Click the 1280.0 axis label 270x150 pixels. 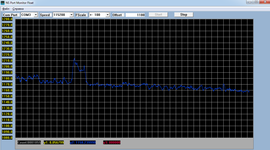pos(7,19)
